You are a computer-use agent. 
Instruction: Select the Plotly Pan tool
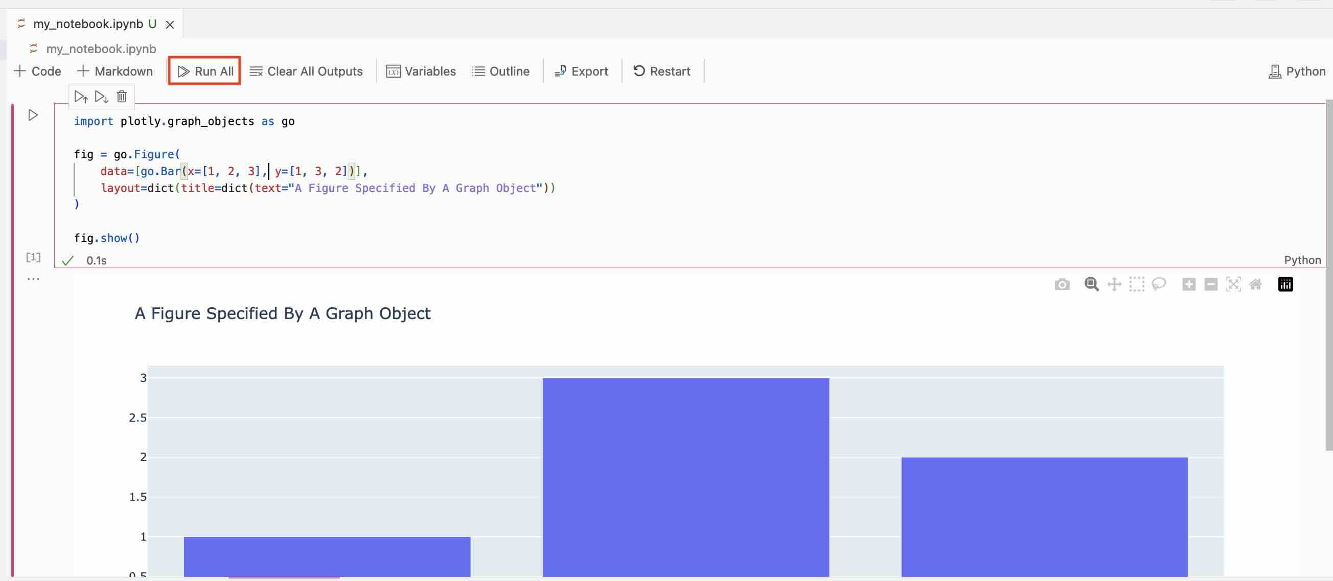click(1114, 284)
